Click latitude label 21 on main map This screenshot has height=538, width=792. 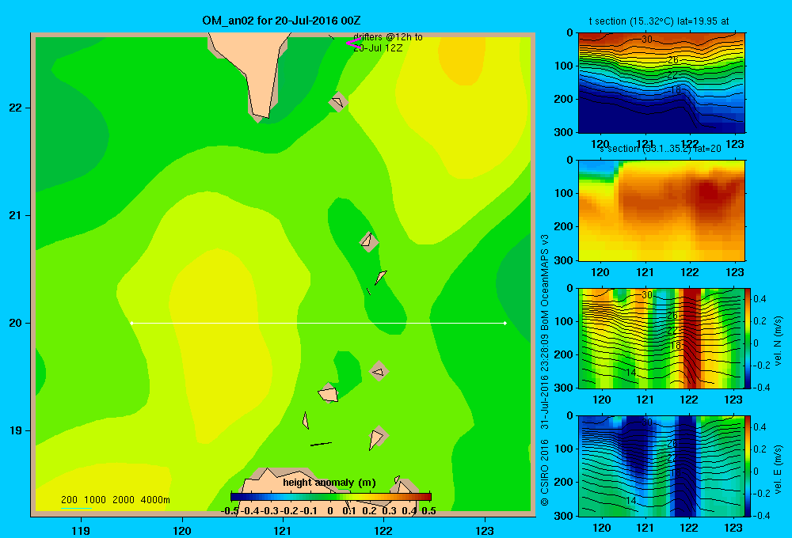[15, 215]
